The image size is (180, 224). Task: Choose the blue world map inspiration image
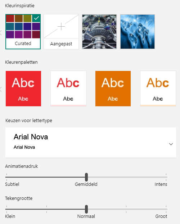pyautogui.click(x=138, y=32)
